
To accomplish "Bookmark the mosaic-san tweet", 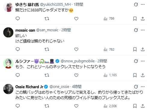I will point(135,49).
